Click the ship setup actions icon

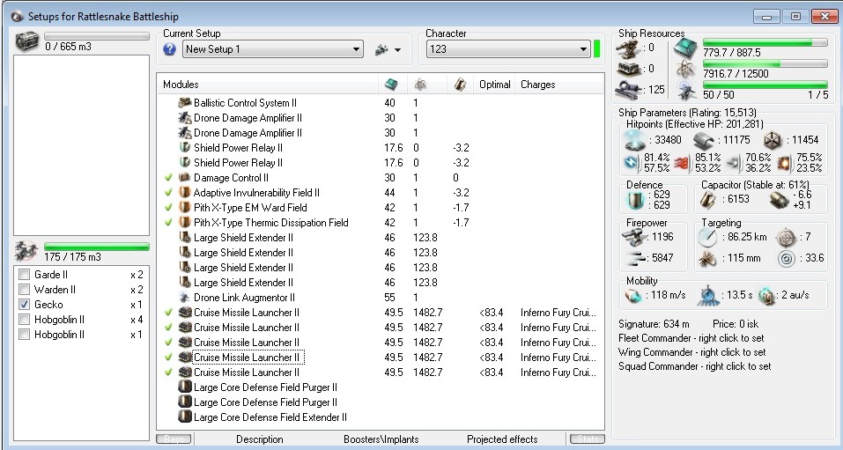[381, 49]
